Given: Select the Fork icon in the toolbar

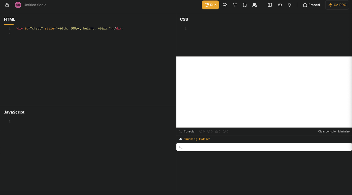Looking at the screenshot, I should (x=235, y=5).
